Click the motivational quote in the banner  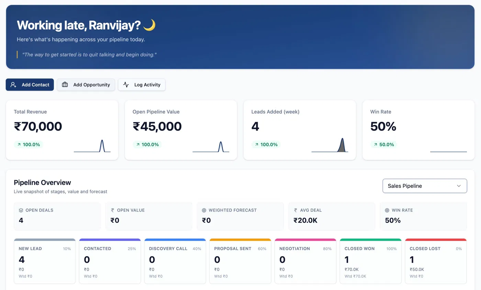point(89,55)
